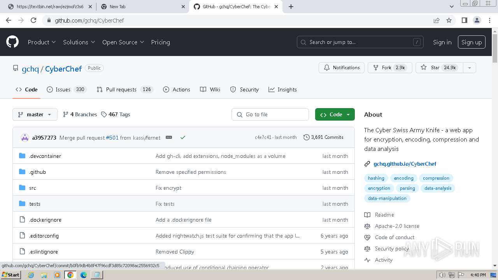Screen dimensions: 498x280
Task: Open the Pull requests tab
Action: click(125, 89)
